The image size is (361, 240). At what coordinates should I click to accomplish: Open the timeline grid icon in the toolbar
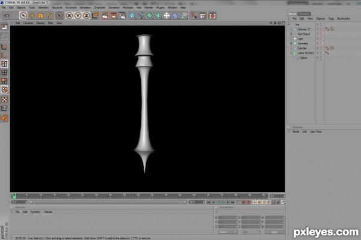tap(203, 16)
